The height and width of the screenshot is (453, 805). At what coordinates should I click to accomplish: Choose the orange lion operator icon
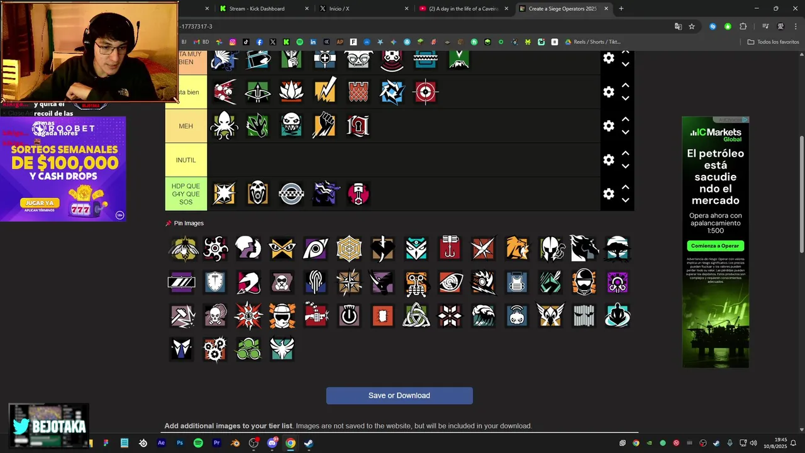[517, 249]
